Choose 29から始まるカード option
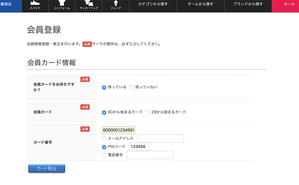 tap(148, 113)
